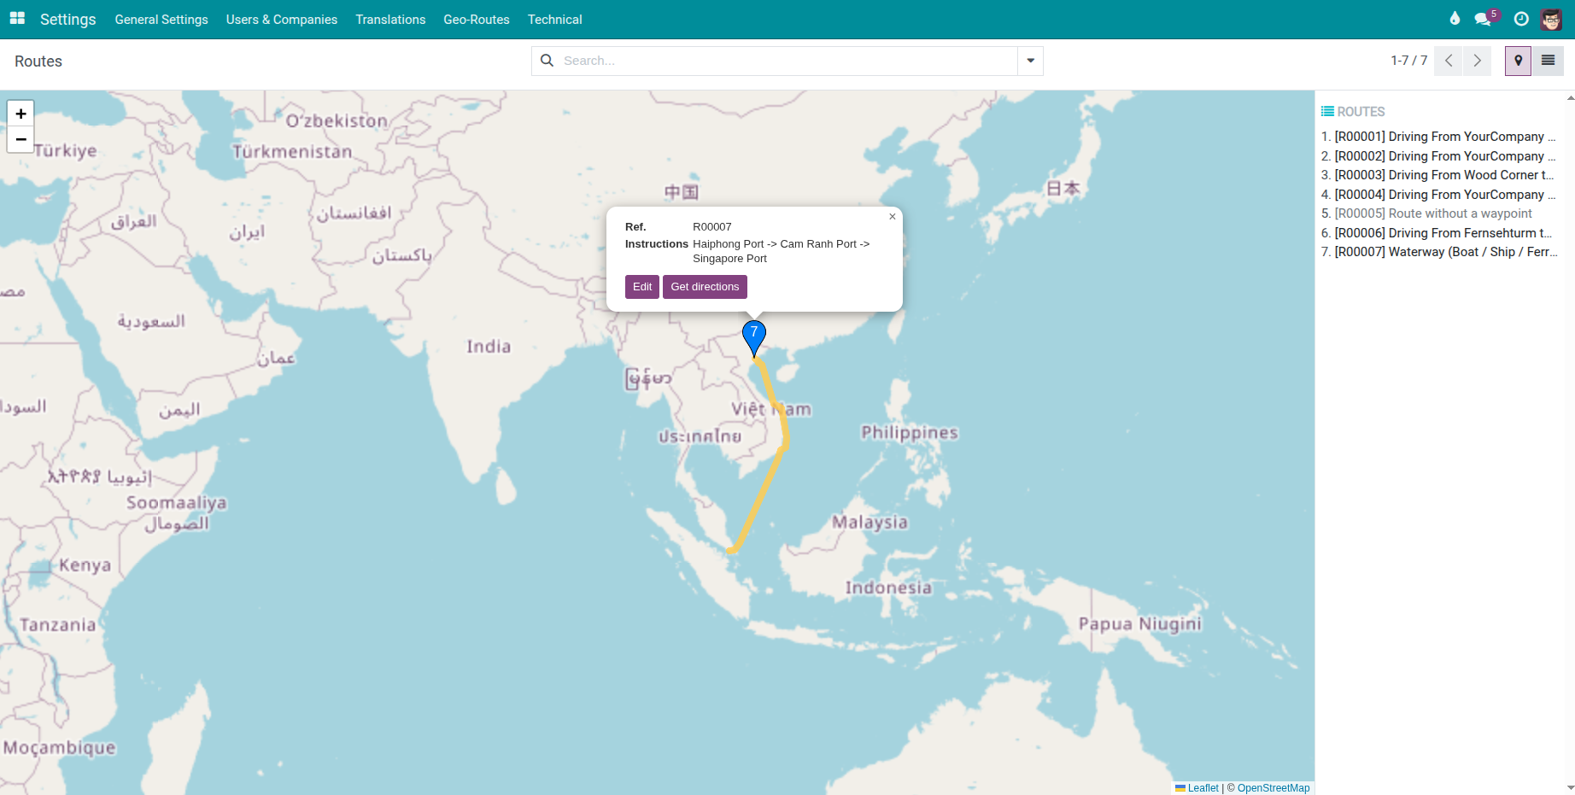Open the search filters dropdown arrow
The image size is (1575, 795).
(1030, 61)
